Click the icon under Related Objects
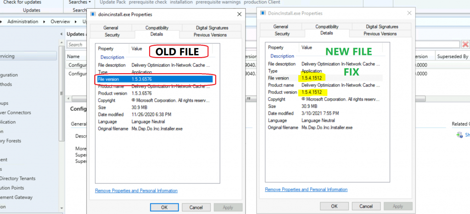Viewport: 470px width, 214px height. point(459,134)
